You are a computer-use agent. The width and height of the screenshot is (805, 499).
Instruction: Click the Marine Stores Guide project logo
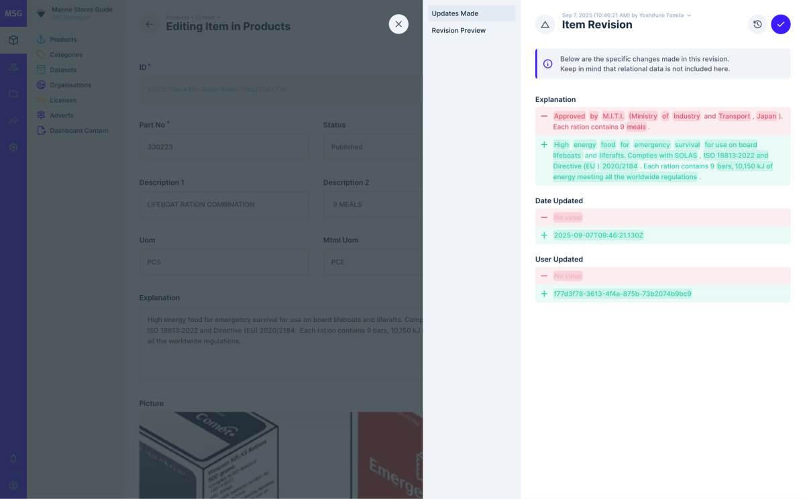(41, 13)
